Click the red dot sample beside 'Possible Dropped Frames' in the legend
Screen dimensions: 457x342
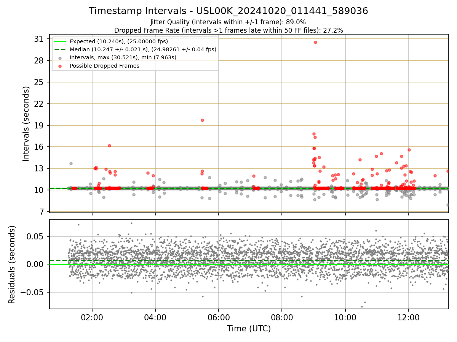61,66
